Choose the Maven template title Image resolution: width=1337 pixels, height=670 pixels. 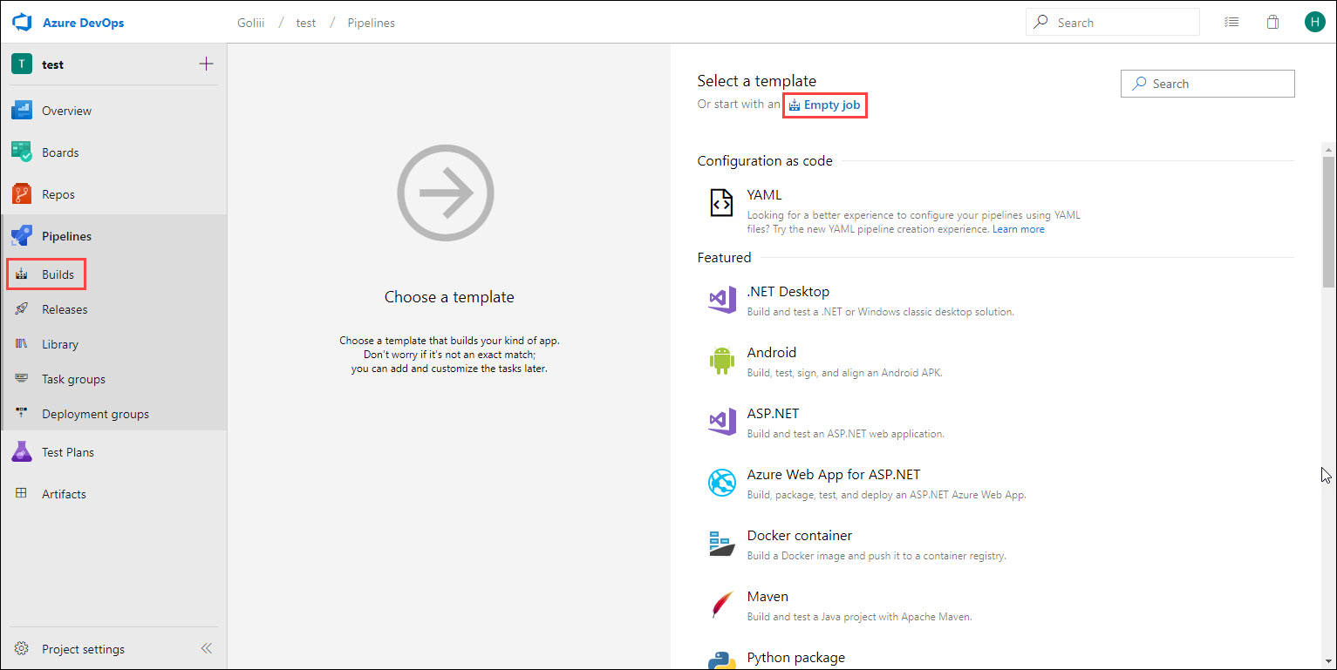click(767, 597)
